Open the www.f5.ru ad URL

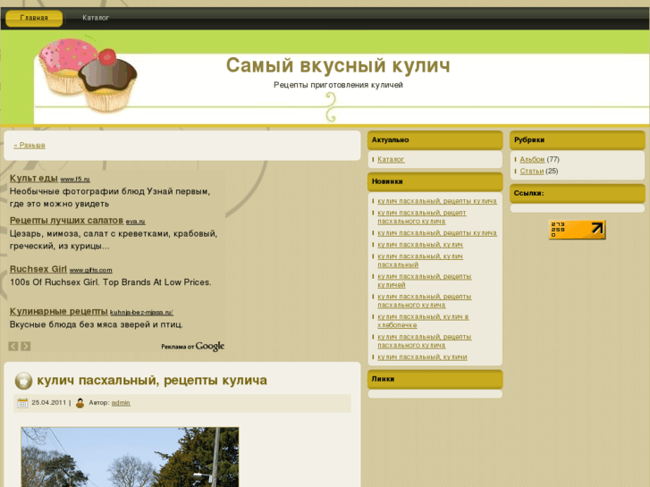click(x=75, y=180)
